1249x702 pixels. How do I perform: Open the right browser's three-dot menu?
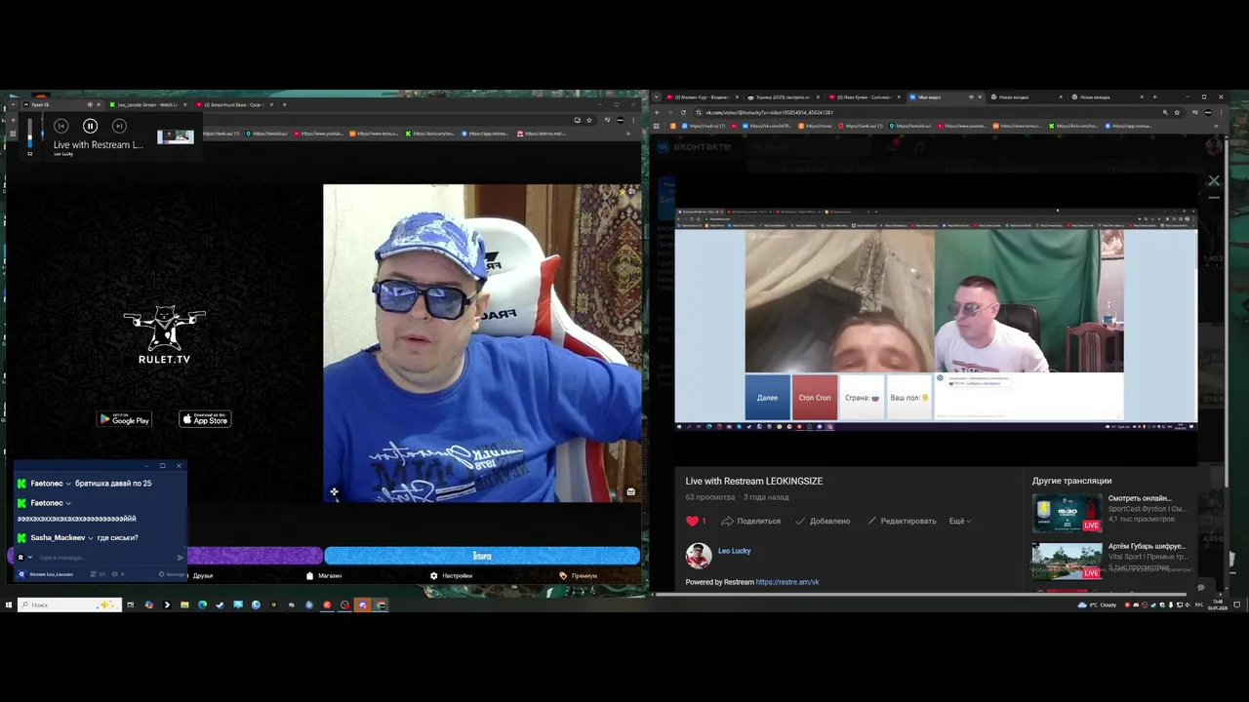(x=1222, y=112)
